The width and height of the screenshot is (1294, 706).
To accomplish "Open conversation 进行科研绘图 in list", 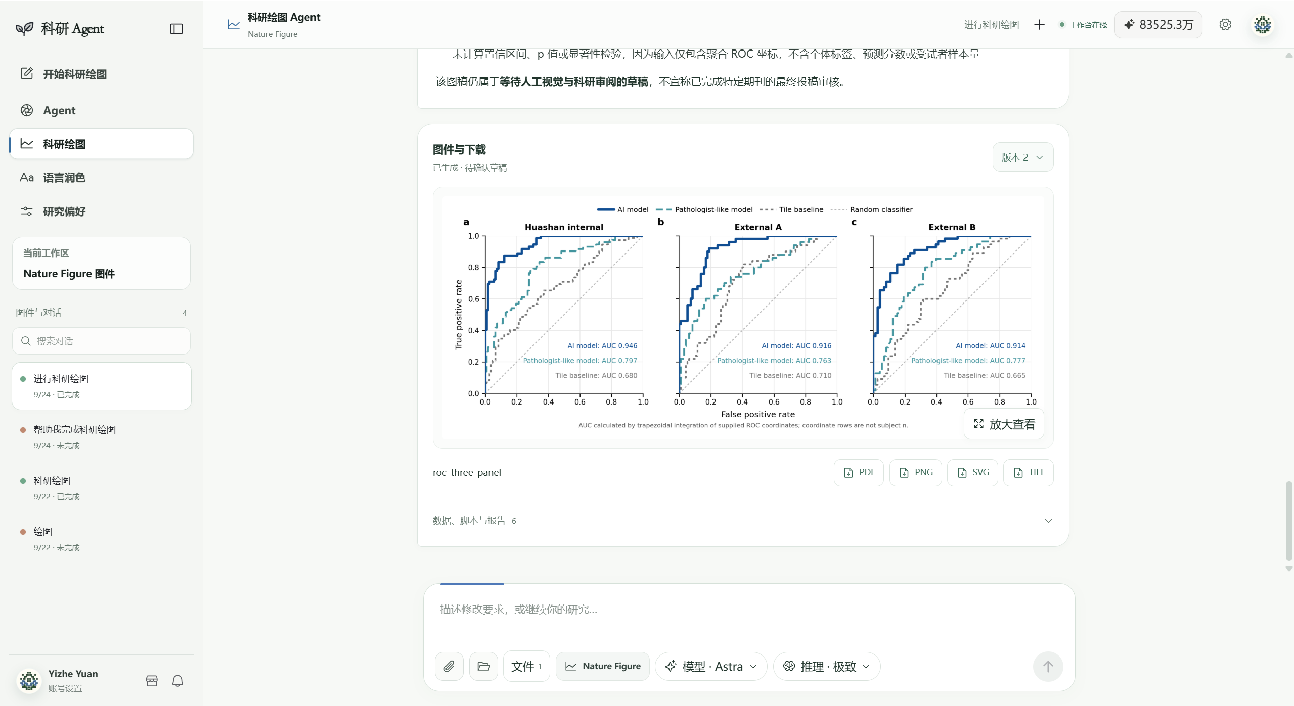I will coord(101,386).
